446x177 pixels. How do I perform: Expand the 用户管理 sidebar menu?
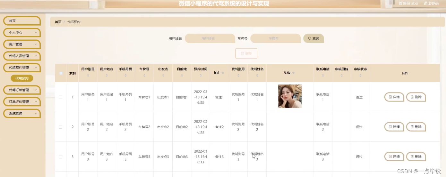coord(22,44)
